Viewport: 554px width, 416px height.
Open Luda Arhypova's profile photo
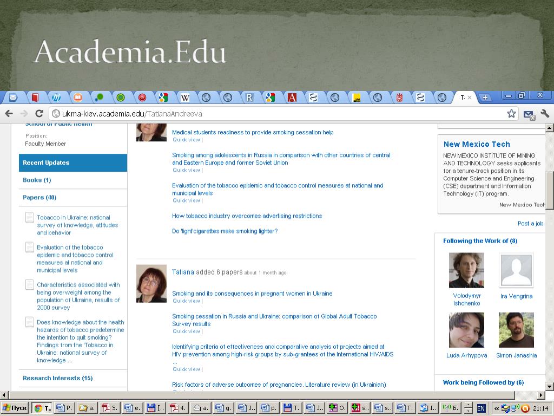(466, 330)
